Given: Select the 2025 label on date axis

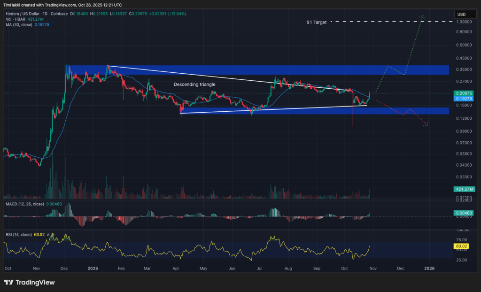Looking at the screenshot, I should (92, 268).
